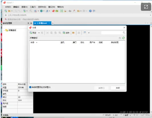Click the yellow folder icon in the dialog toolbar
This screenshot has height=118, width=152.
click(x=73, y=33)
